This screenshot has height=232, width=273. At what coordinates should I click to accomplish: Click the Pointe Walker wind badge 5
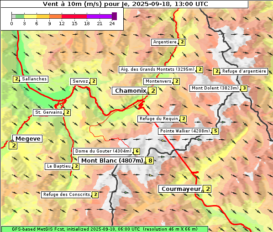pyautogui.click(x=215, y=131)
